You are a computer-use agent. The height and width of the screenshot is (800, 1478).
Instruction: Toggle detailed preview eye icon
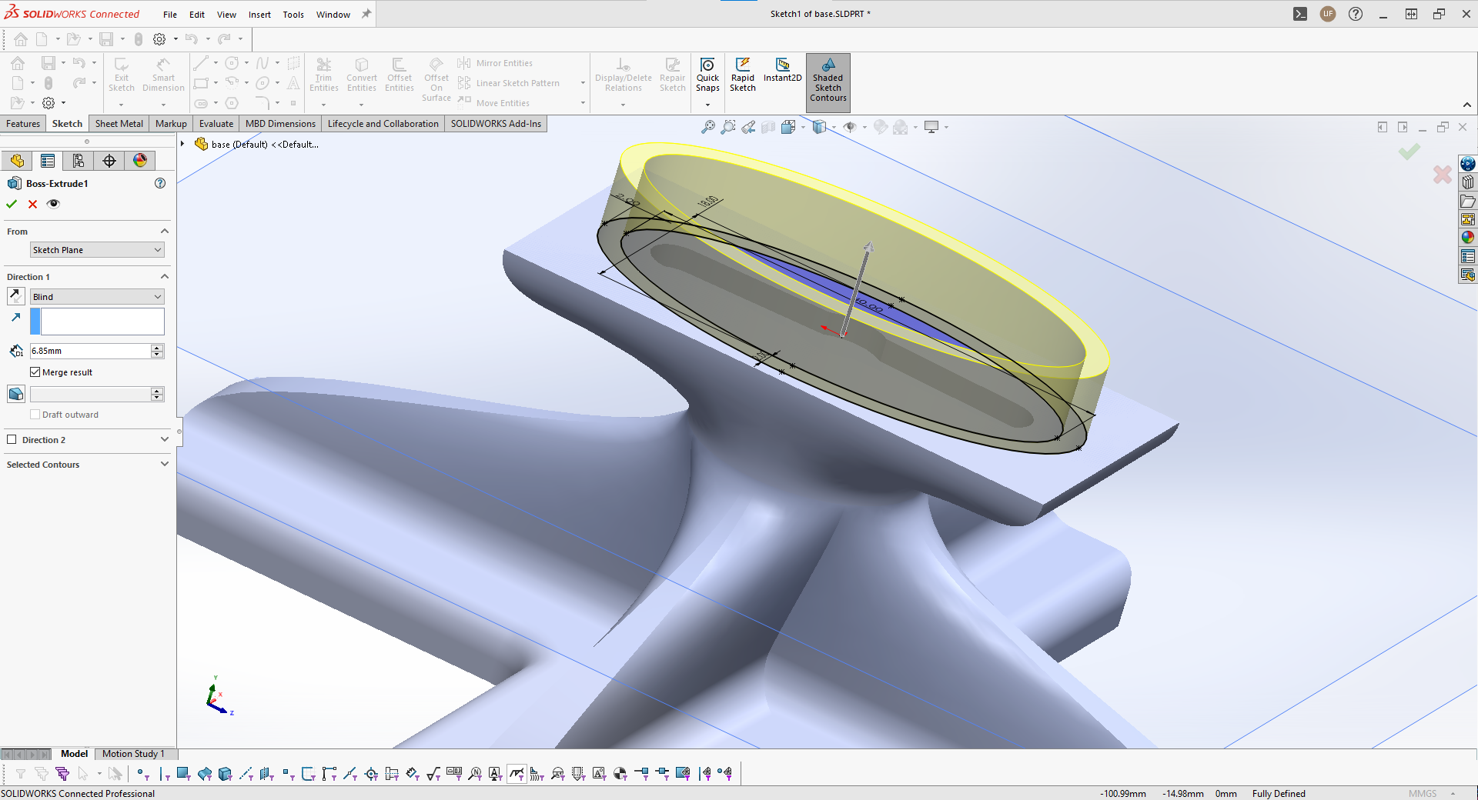[53, 204]
